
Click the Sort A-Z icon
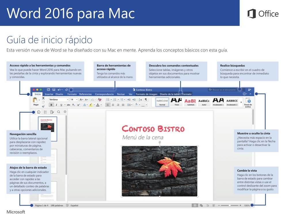point(140,100)
